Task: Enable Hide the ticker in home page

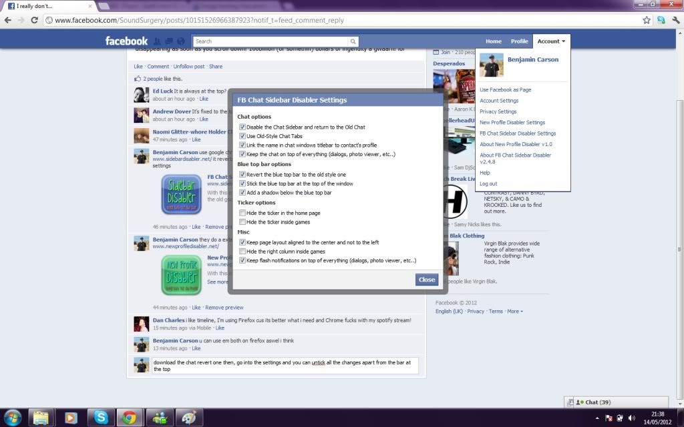Action: [242, 213]
